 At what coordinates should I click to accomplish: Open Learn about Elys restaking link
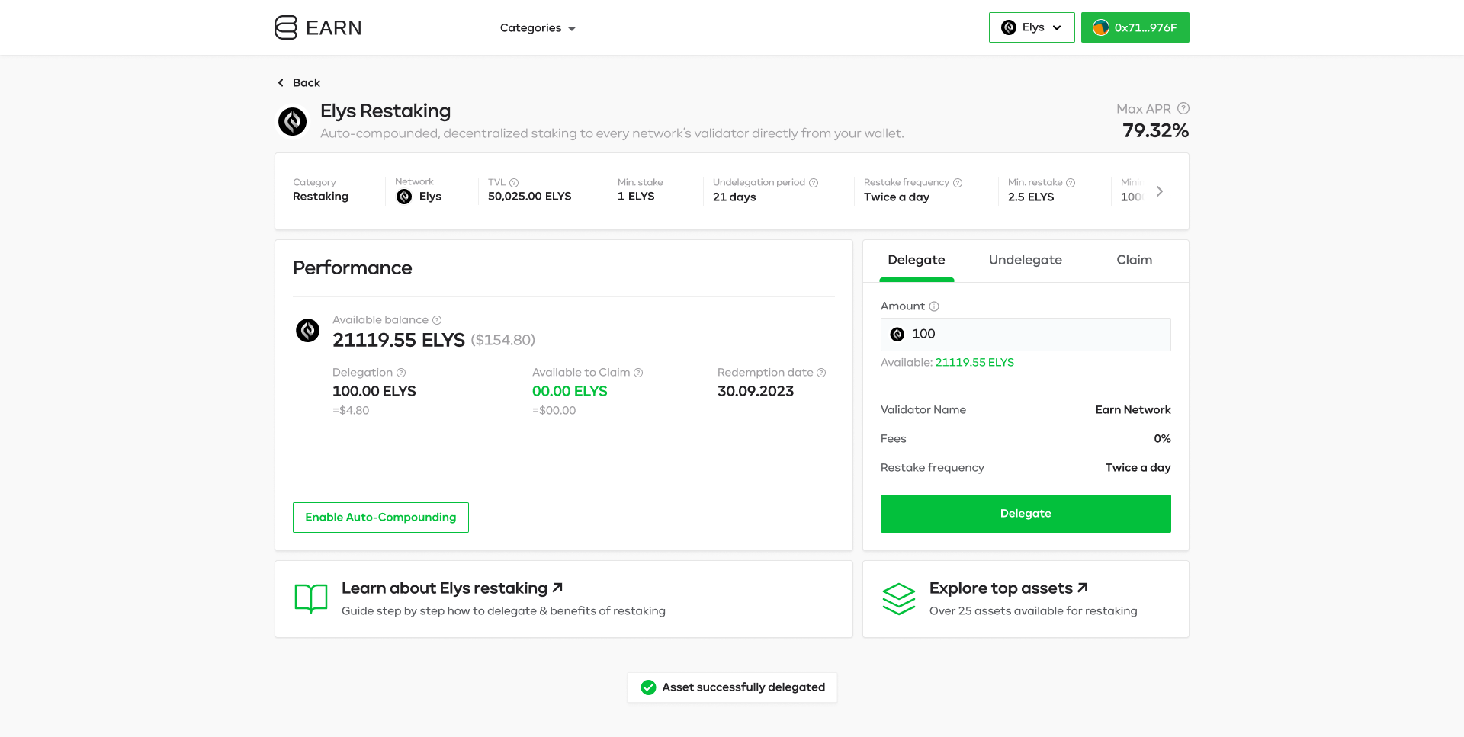pos(452,588)
